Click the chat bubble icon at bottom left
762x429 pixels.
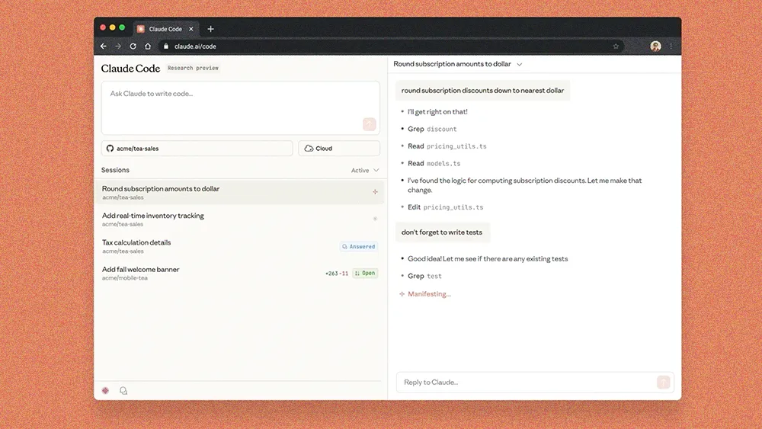123,391
